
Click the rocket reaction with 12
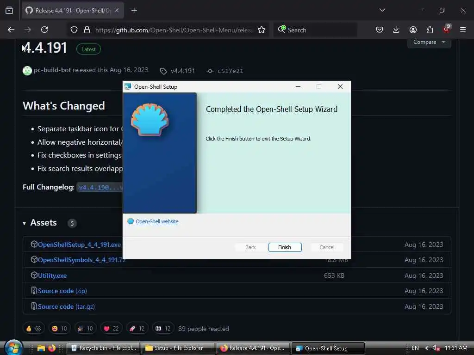(x=137, y=329)
